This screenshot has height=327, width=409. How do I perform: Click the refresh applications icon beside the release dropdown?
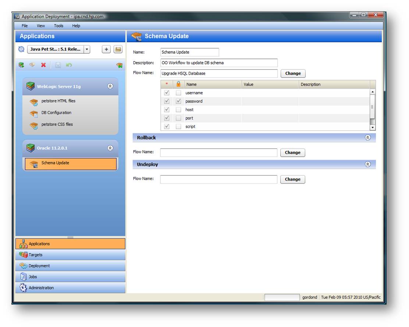21,49
